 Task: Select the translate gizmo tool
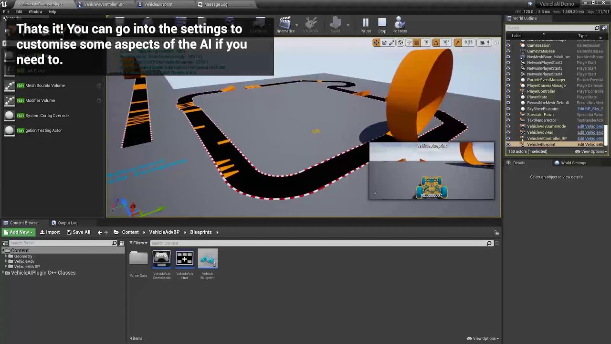(x=377, y=43)
